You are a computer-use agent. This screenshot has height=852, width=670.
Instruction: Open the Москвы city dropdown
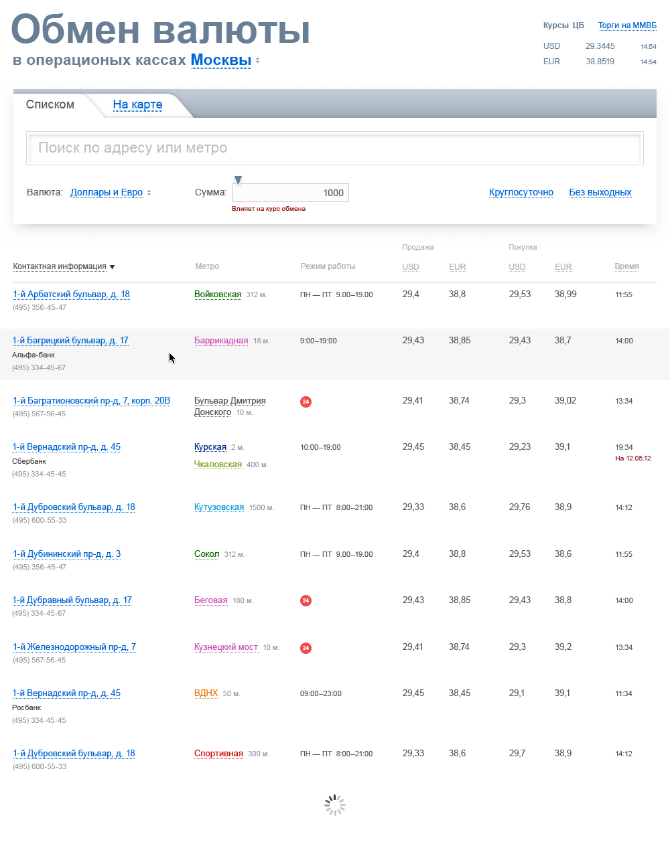pyautogui.click(x=221, y=60)
